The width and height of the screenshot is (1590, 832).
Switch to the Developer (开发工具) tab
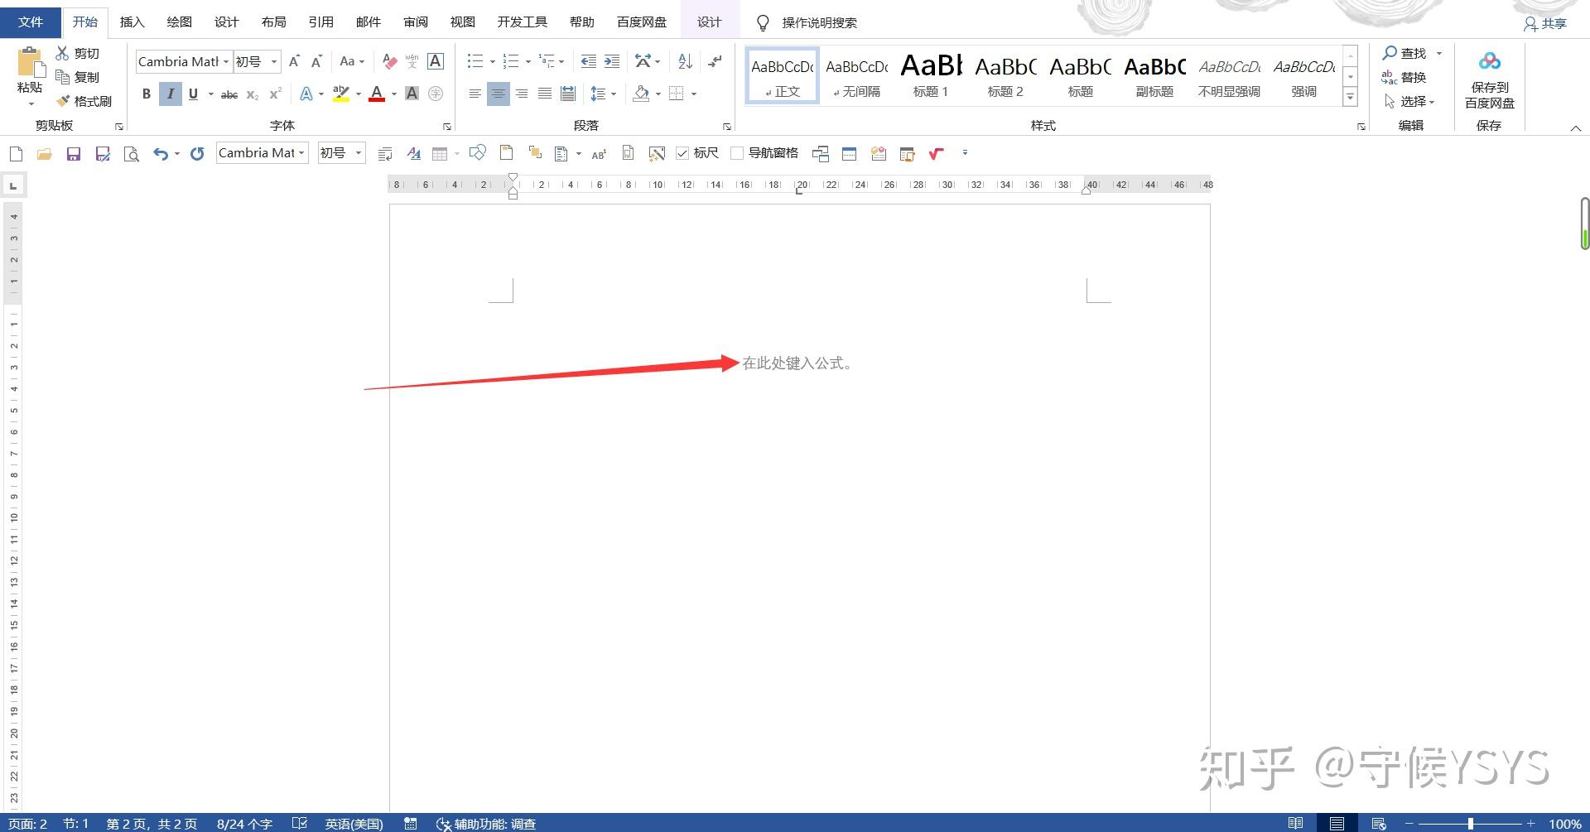point(522,22)
